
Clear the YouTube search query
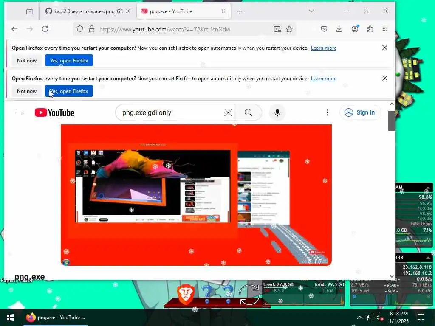pos(228,112)
